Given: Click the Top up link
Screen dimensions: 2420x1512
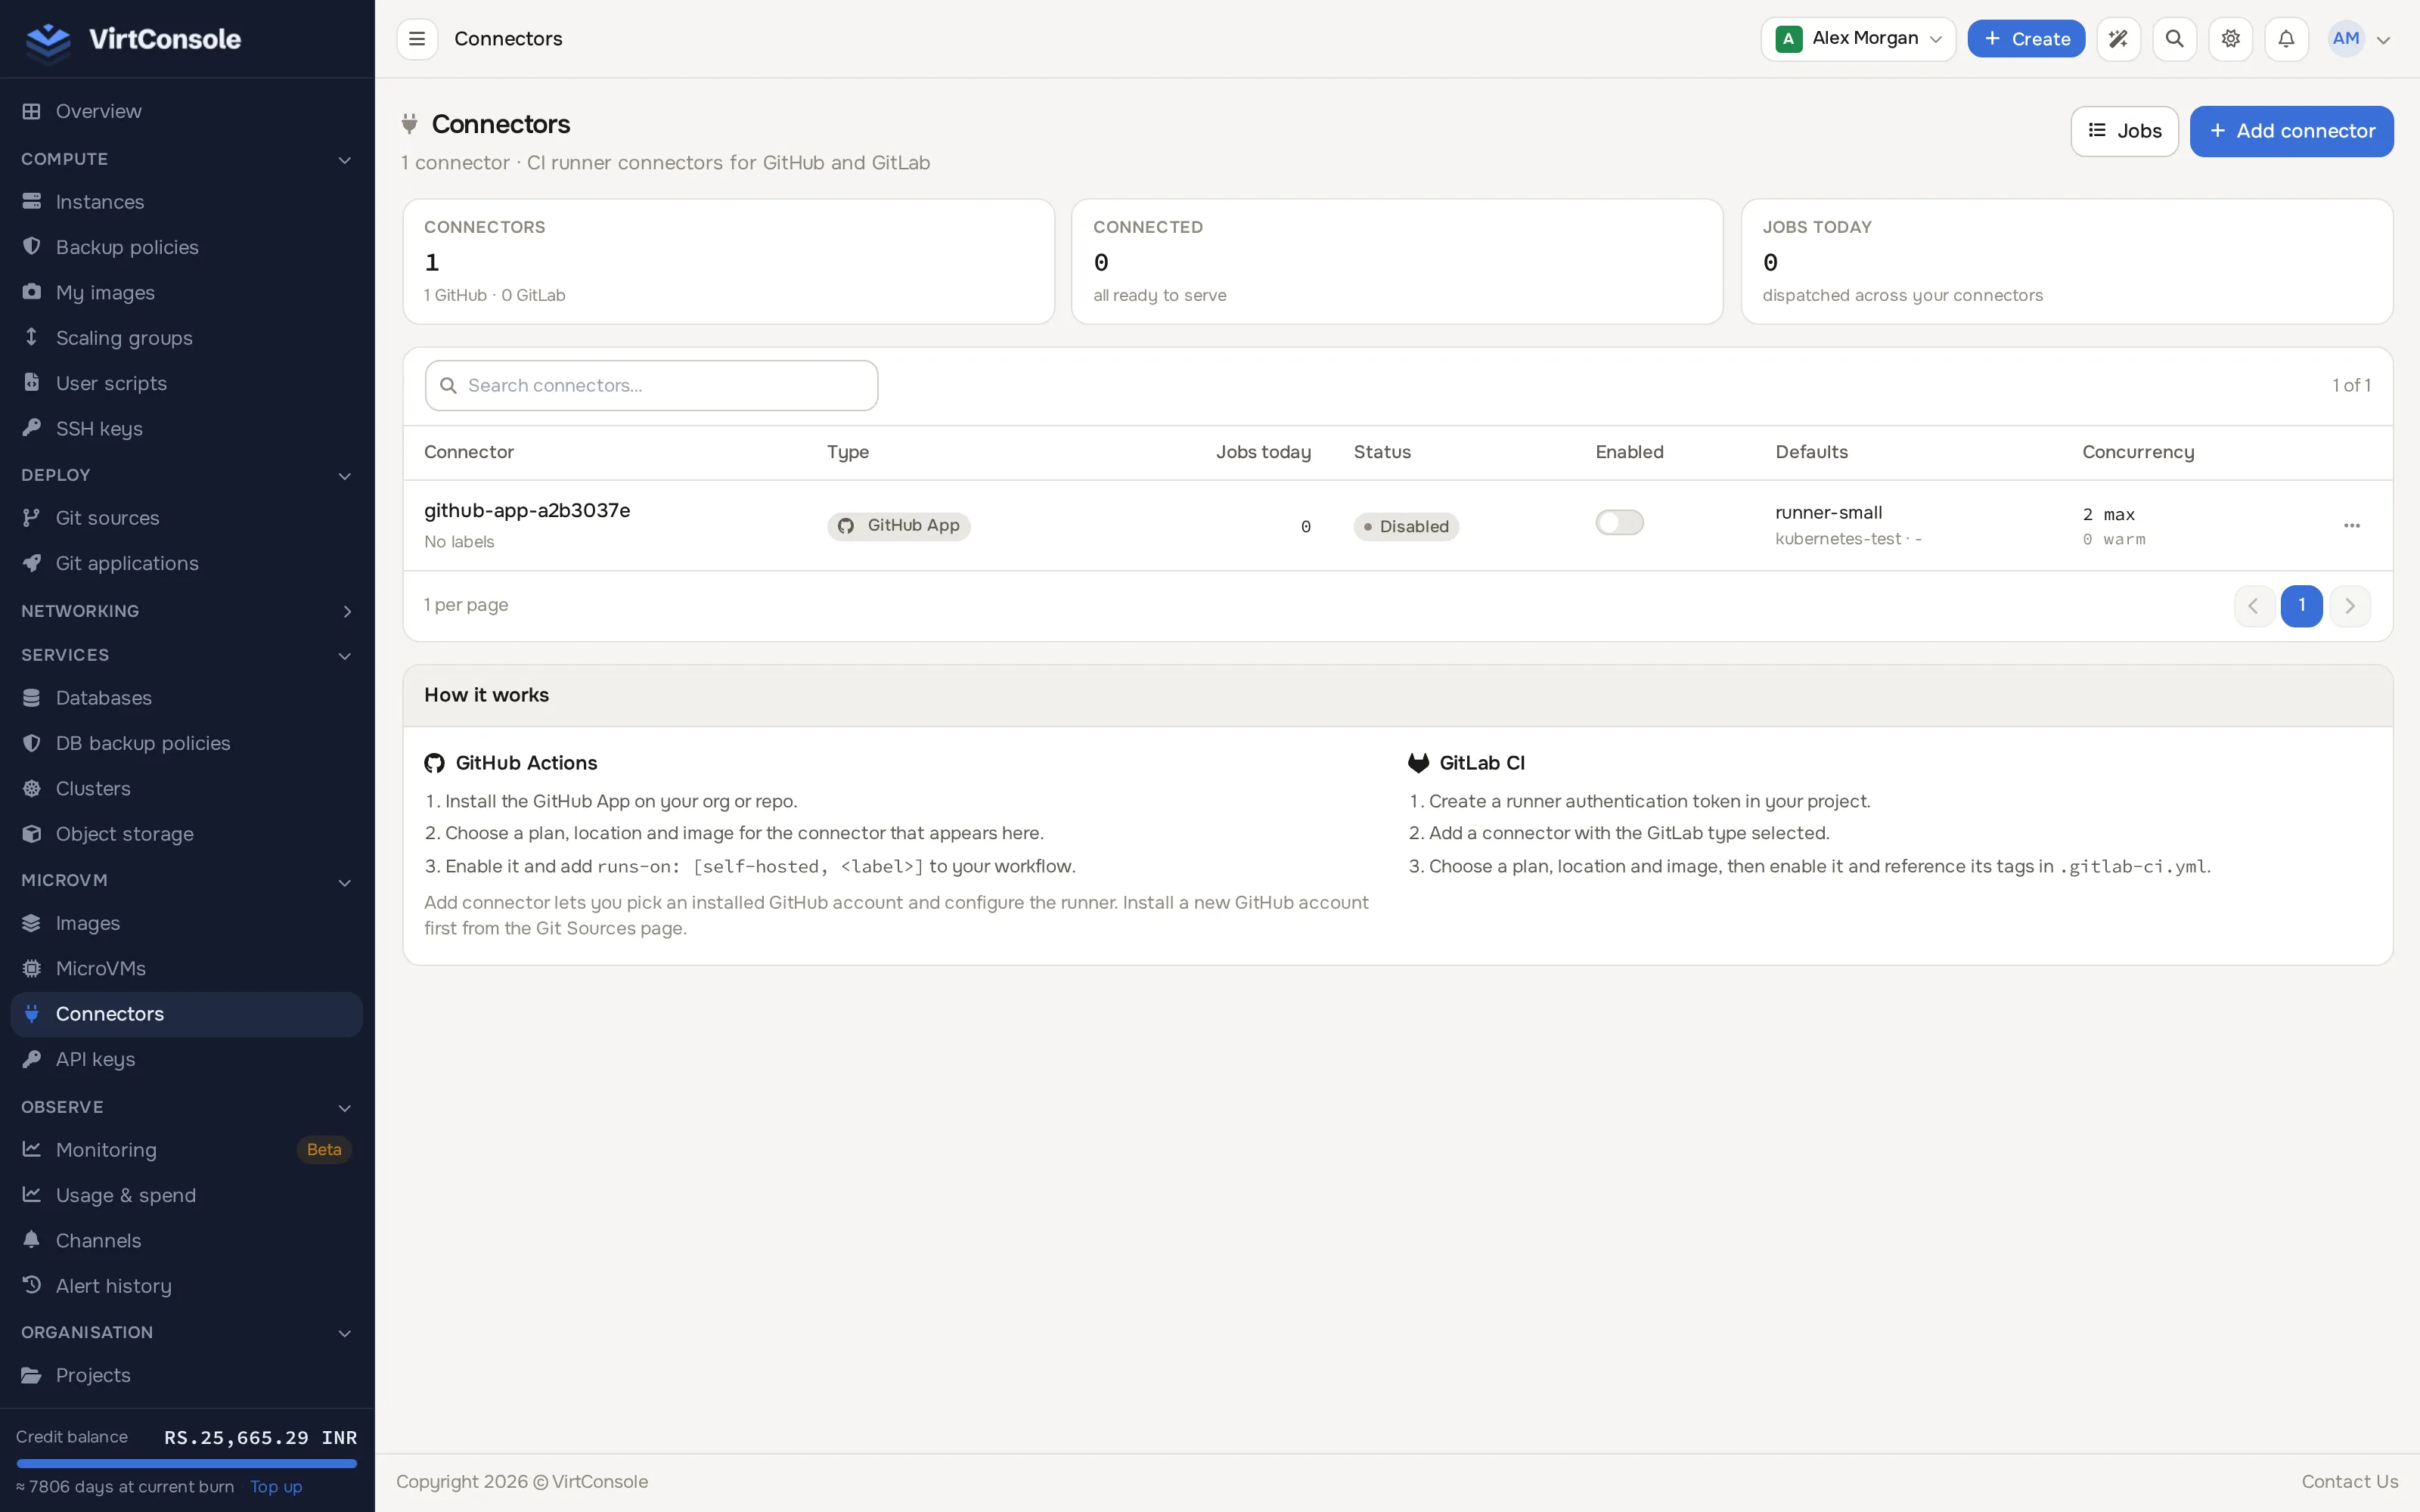Looking at the screenshot, I should 276,1487.
